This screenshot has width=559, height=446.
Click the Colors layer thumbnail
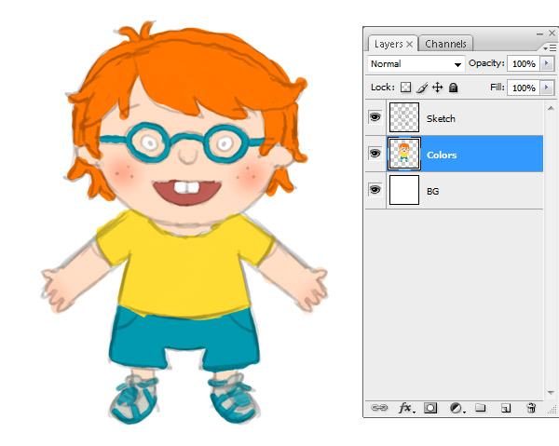[x=404, y=154]
